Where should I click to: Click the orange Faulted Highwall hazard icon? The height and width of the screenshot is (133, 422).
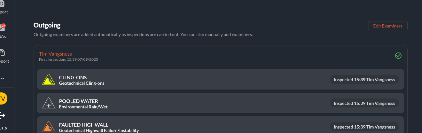point(49,127)
